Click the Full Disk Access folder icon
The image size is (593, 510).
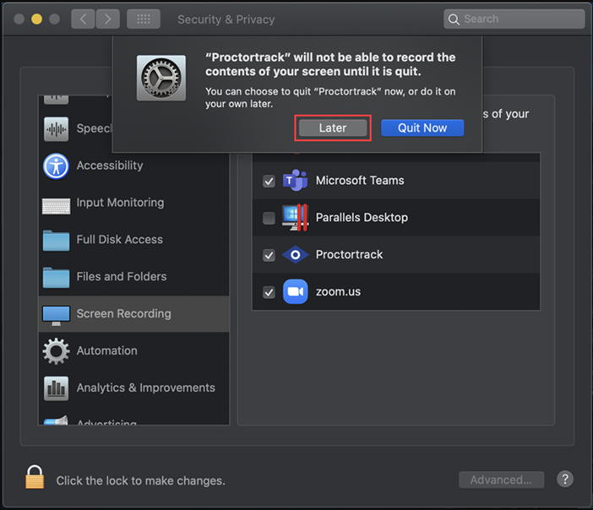point(56,241)
